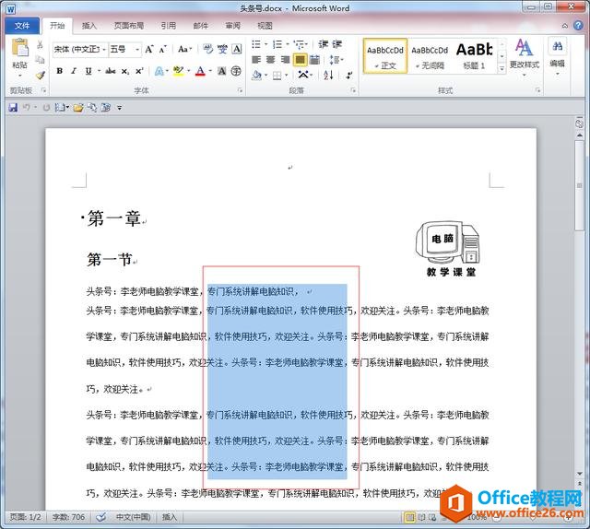Click the paragraph shading paint bucket

pyautogui.click(x=256, y=75)
